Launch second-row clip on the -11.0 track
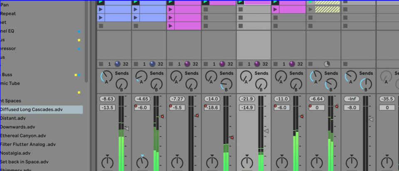399x171 pixels. pos(275,10)
